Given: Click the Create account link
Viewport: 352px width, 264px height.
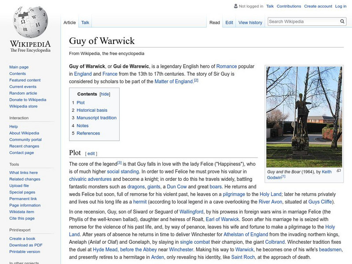Looking at the screenshot, I should 318,6.
